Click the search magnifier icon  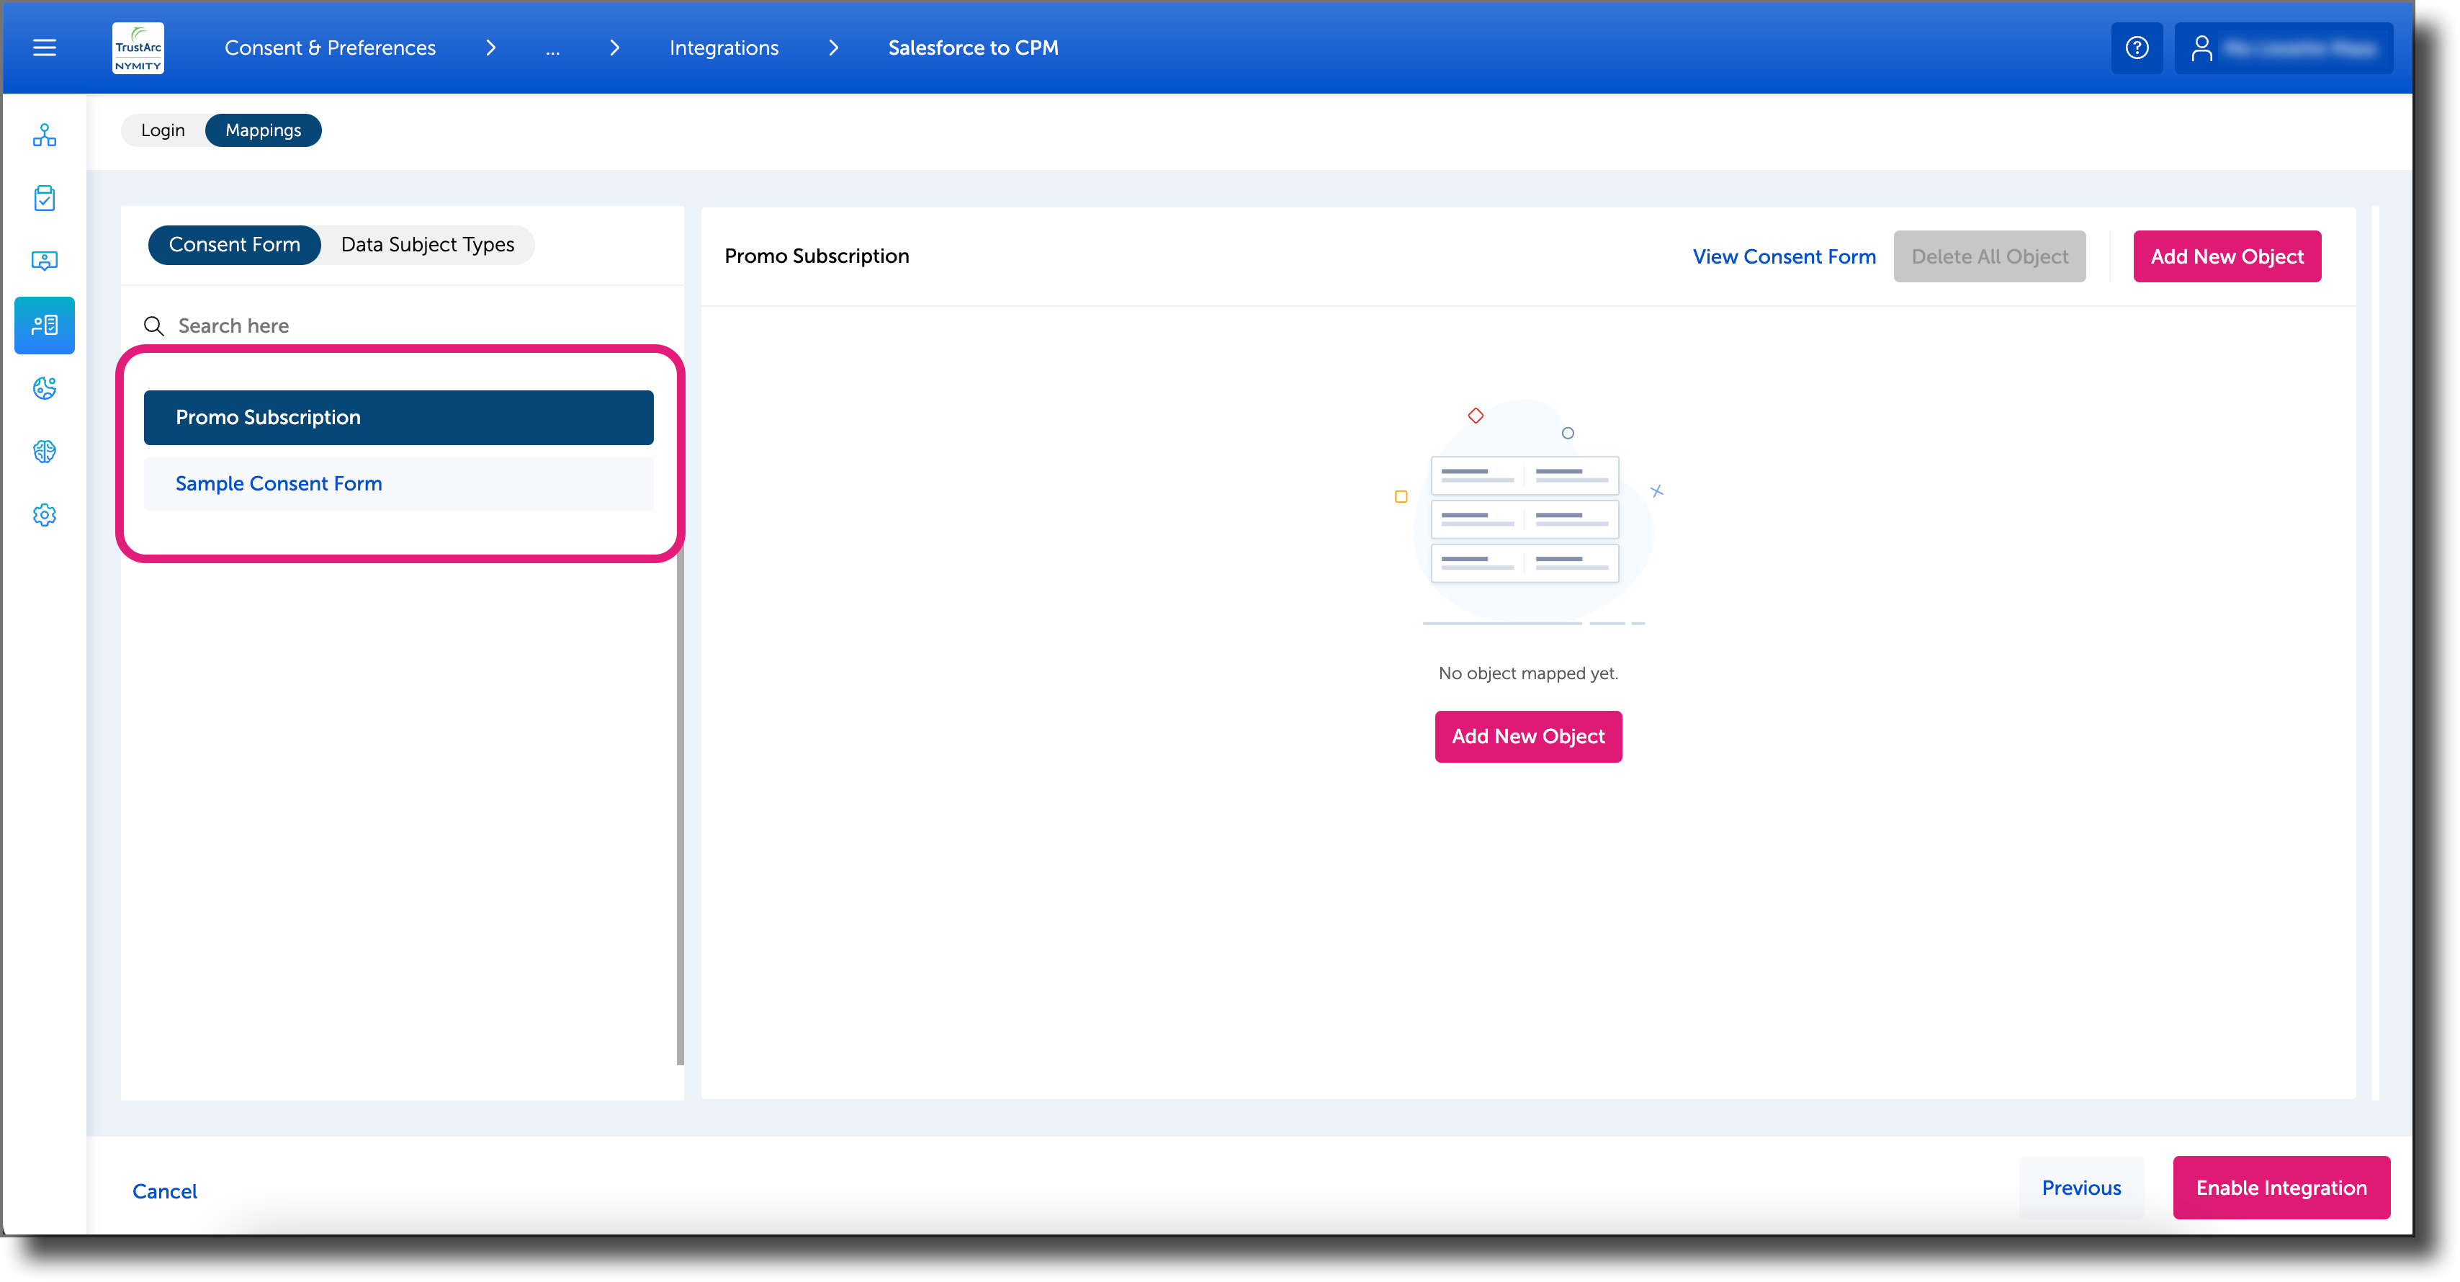(154, 326)
